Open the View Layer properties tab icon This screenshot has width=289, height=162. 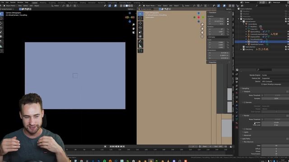coord(237,86)
